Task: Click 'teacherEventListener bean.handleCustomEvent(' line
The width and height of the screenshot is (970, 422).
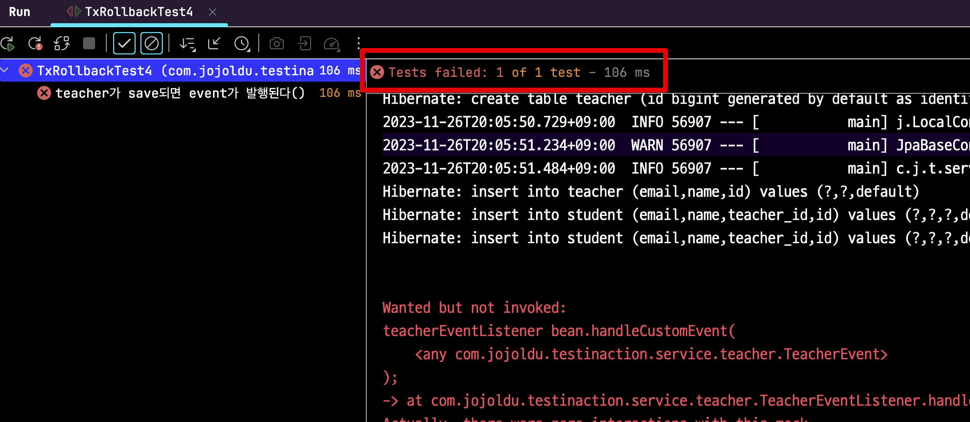Action: [x=559, y=331]
